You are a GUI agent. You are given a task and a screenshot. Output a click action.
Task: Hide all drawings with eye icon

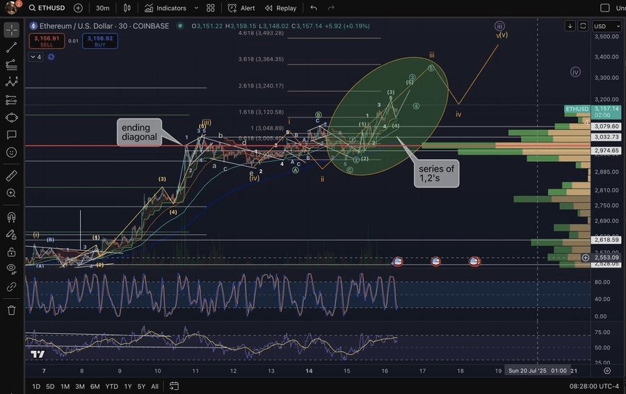[x=12, y=269]
